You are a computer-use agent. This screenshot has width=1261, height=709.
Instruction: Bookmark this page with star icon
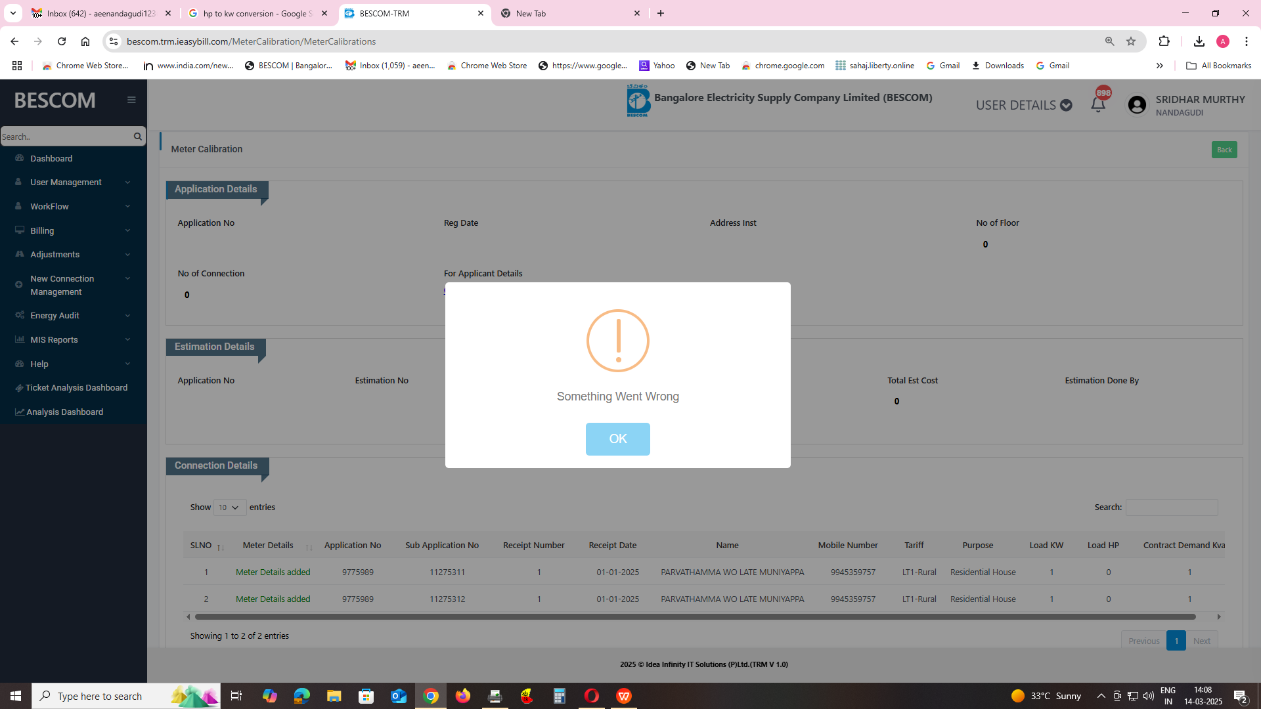pyautogui.click(x=1131, y=41)
